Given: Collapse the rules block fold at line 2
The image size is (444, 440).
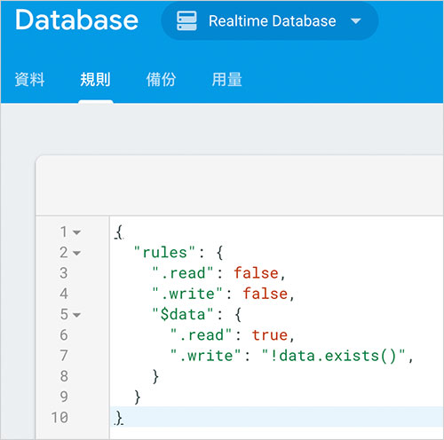Looking at the screenshot, I should tap(77, 254).
